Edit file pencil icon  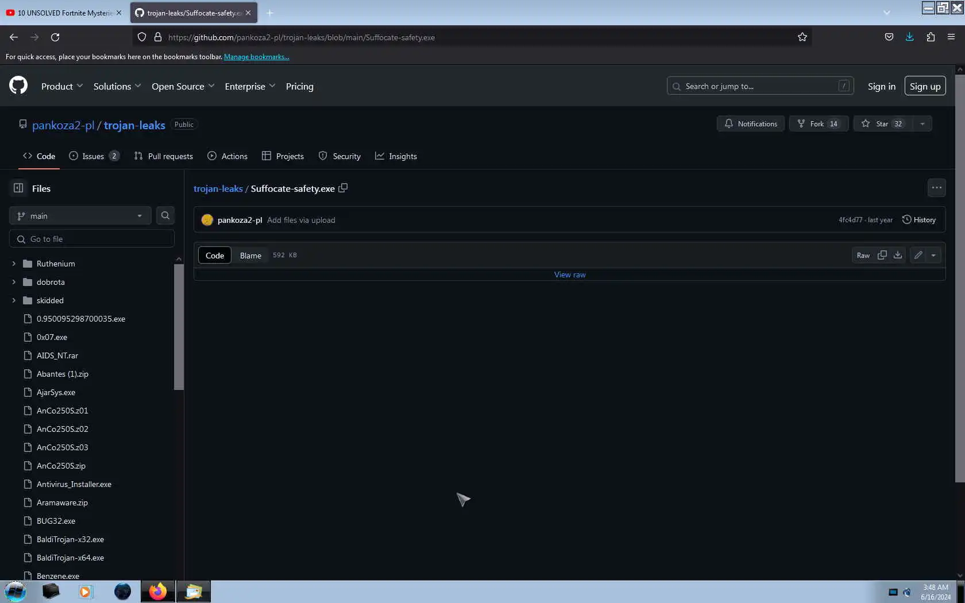point(918,255)
